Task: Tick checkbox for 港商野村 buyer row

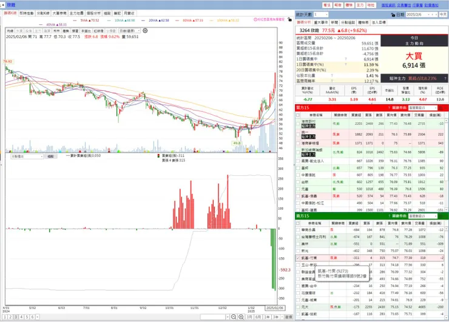Action: coord(298,124)
